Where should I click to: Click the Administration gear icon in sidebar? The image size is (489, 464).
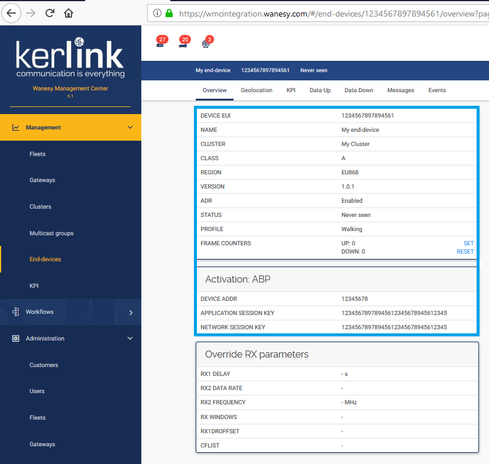point(16,339)
